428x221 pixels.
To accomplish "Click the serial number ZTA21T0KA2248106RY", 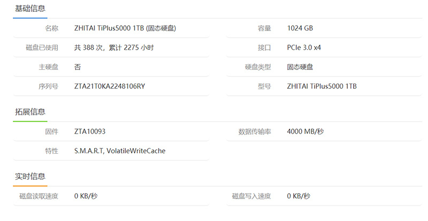I will 110,86.
